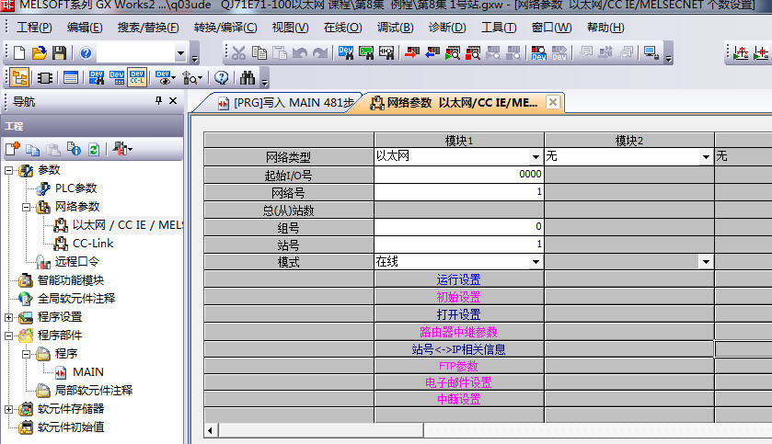Start monitoring with the green play magnifier icon
Viewport: 772px width, 444px height.
tap(452, 52)
